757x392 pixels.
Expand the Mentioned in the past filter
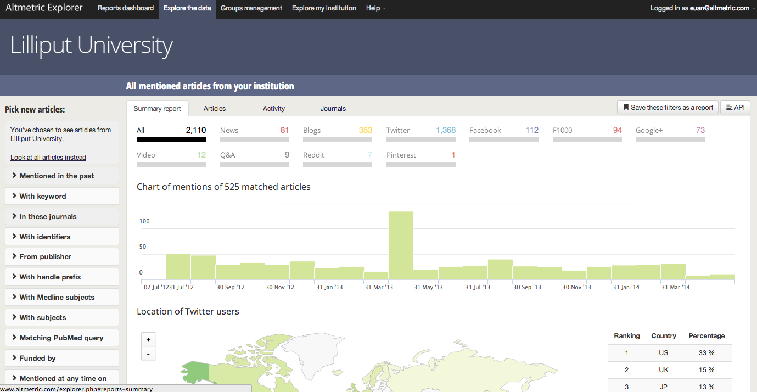click(62, 176)
